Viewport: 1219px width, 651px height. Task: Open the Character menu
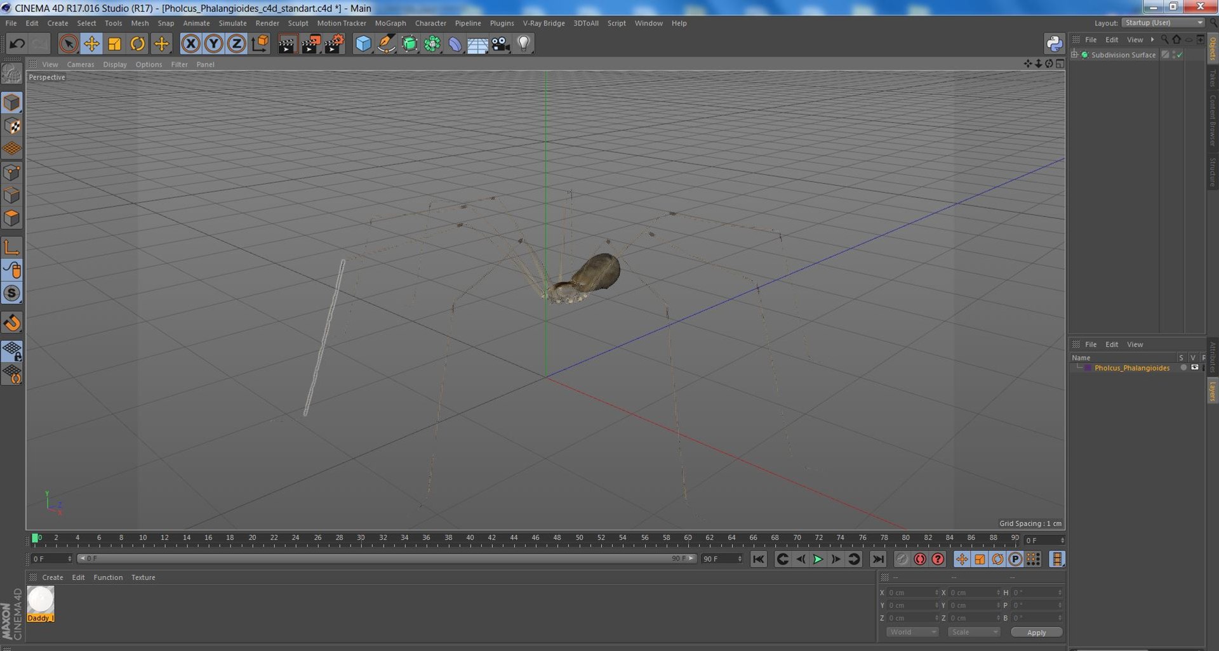pyautogui.click(x=430, y=23)
